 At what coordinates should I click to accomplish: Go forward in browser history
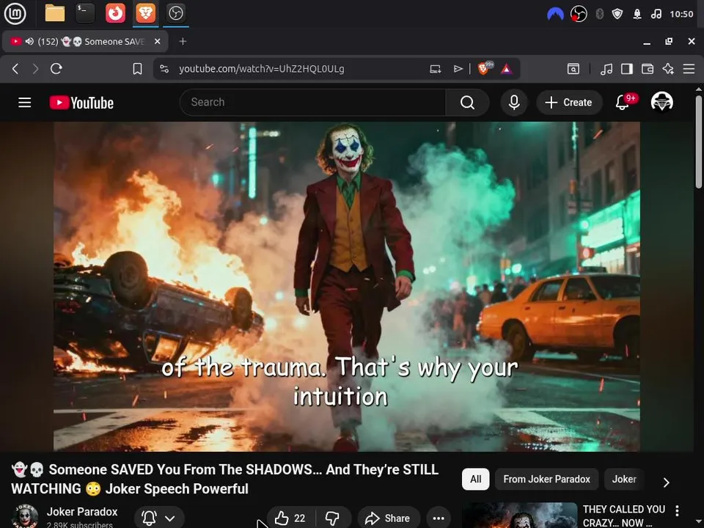[35, 69]
